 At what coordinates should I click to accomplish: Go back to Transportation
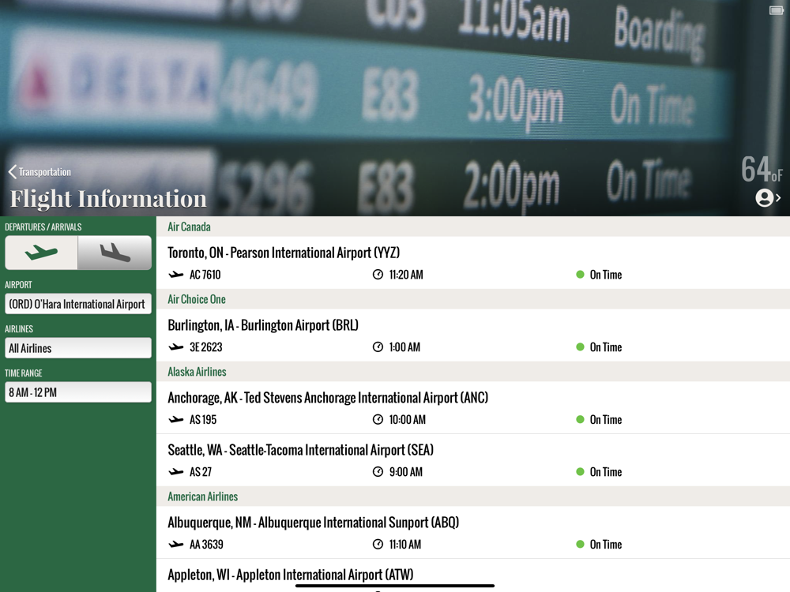pyautogui.click(x=39, y=172)
